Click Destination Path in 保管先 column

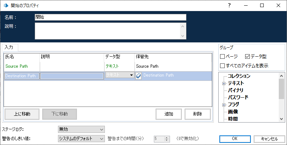point(159,75)
